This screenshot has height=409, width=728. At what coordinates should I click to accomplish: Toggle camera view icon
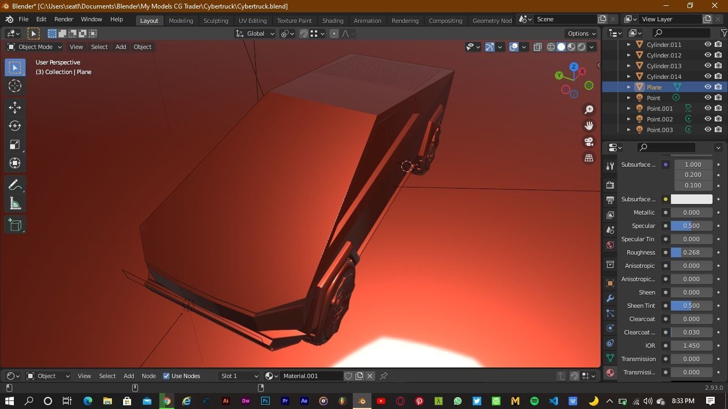589,142
